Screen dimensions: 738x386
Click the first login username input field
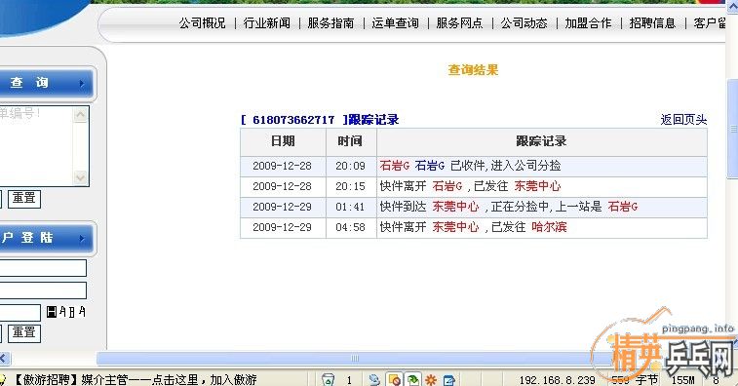42,268
